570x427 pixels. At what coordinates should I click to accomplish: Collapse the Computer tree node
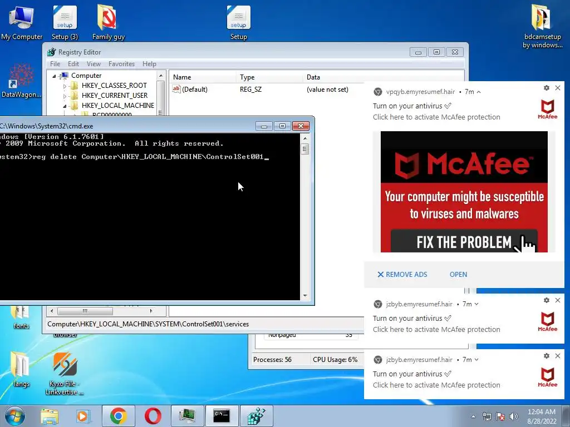click(x=54, y=76)
